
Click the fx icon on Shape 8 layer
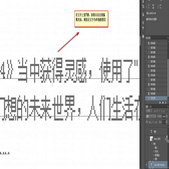[165, 139]
